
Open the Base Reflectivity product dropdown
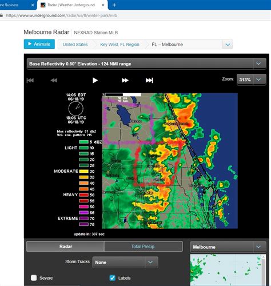click(146, 63)
